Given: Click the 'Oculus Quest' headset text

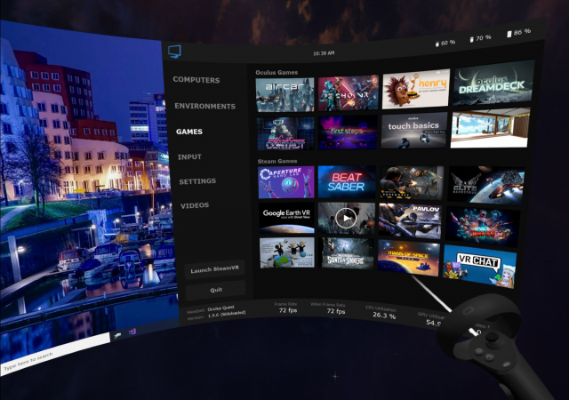Looking at the screenshot, I should click(220, 308).
